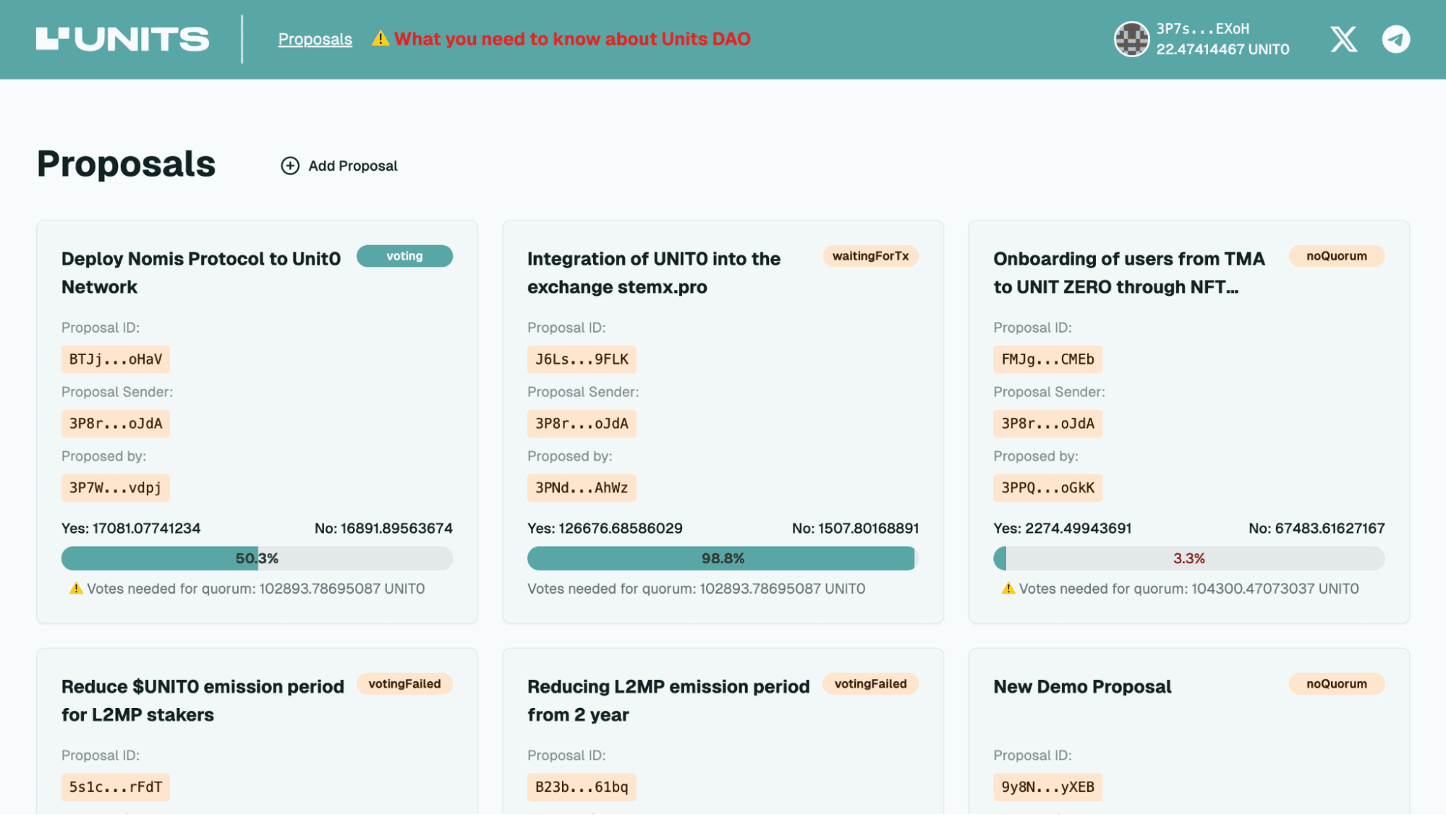Viewport: 1446px width, 815px height.
Task: Click 'No: 1507.80168891' vote count
Action: point(855,529)
